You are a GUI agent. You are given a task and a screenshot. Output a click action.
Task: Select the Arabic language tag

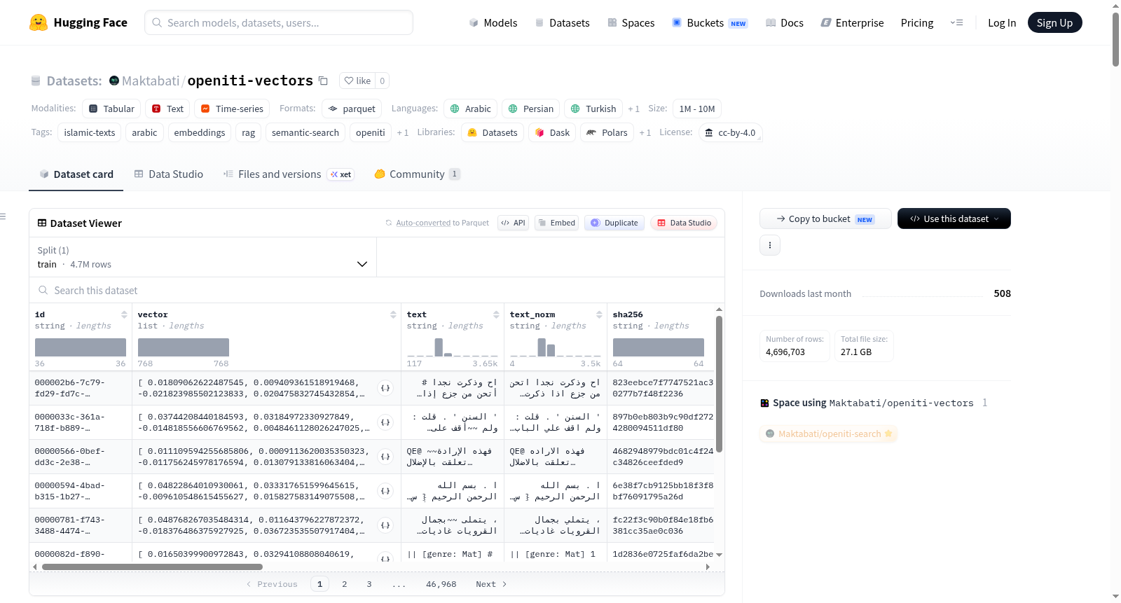click(470, 109)
